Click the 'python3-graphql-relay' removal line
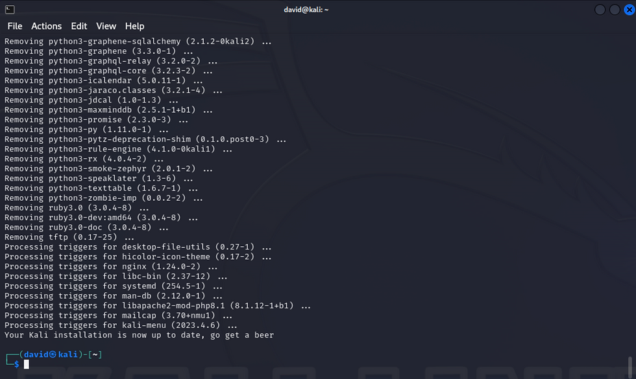This screenshot has height=379, width=636. click(x=111, y=61)
